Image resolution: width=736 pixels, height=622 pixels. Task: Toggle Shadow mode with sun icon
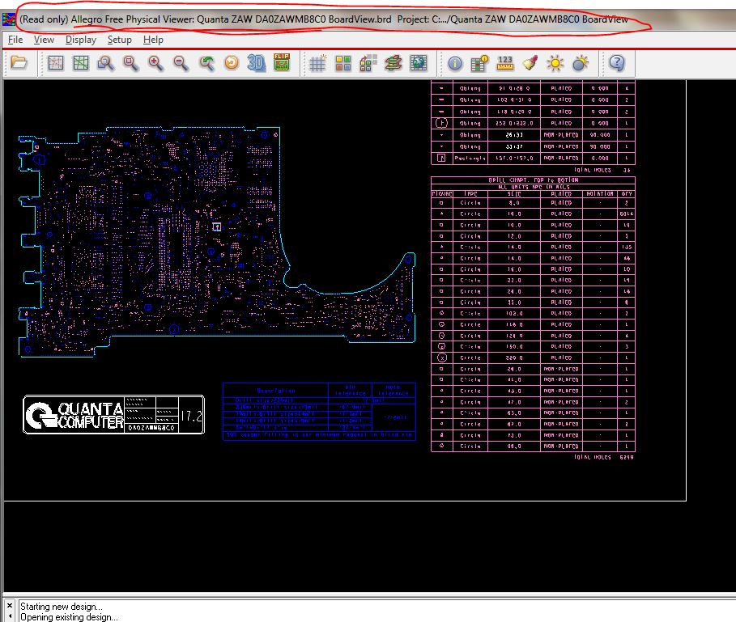[555, 62]
